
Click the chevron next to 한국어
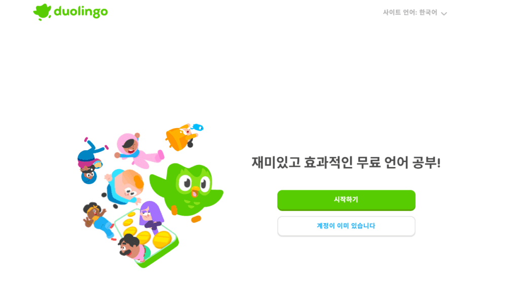pos(444,14)
